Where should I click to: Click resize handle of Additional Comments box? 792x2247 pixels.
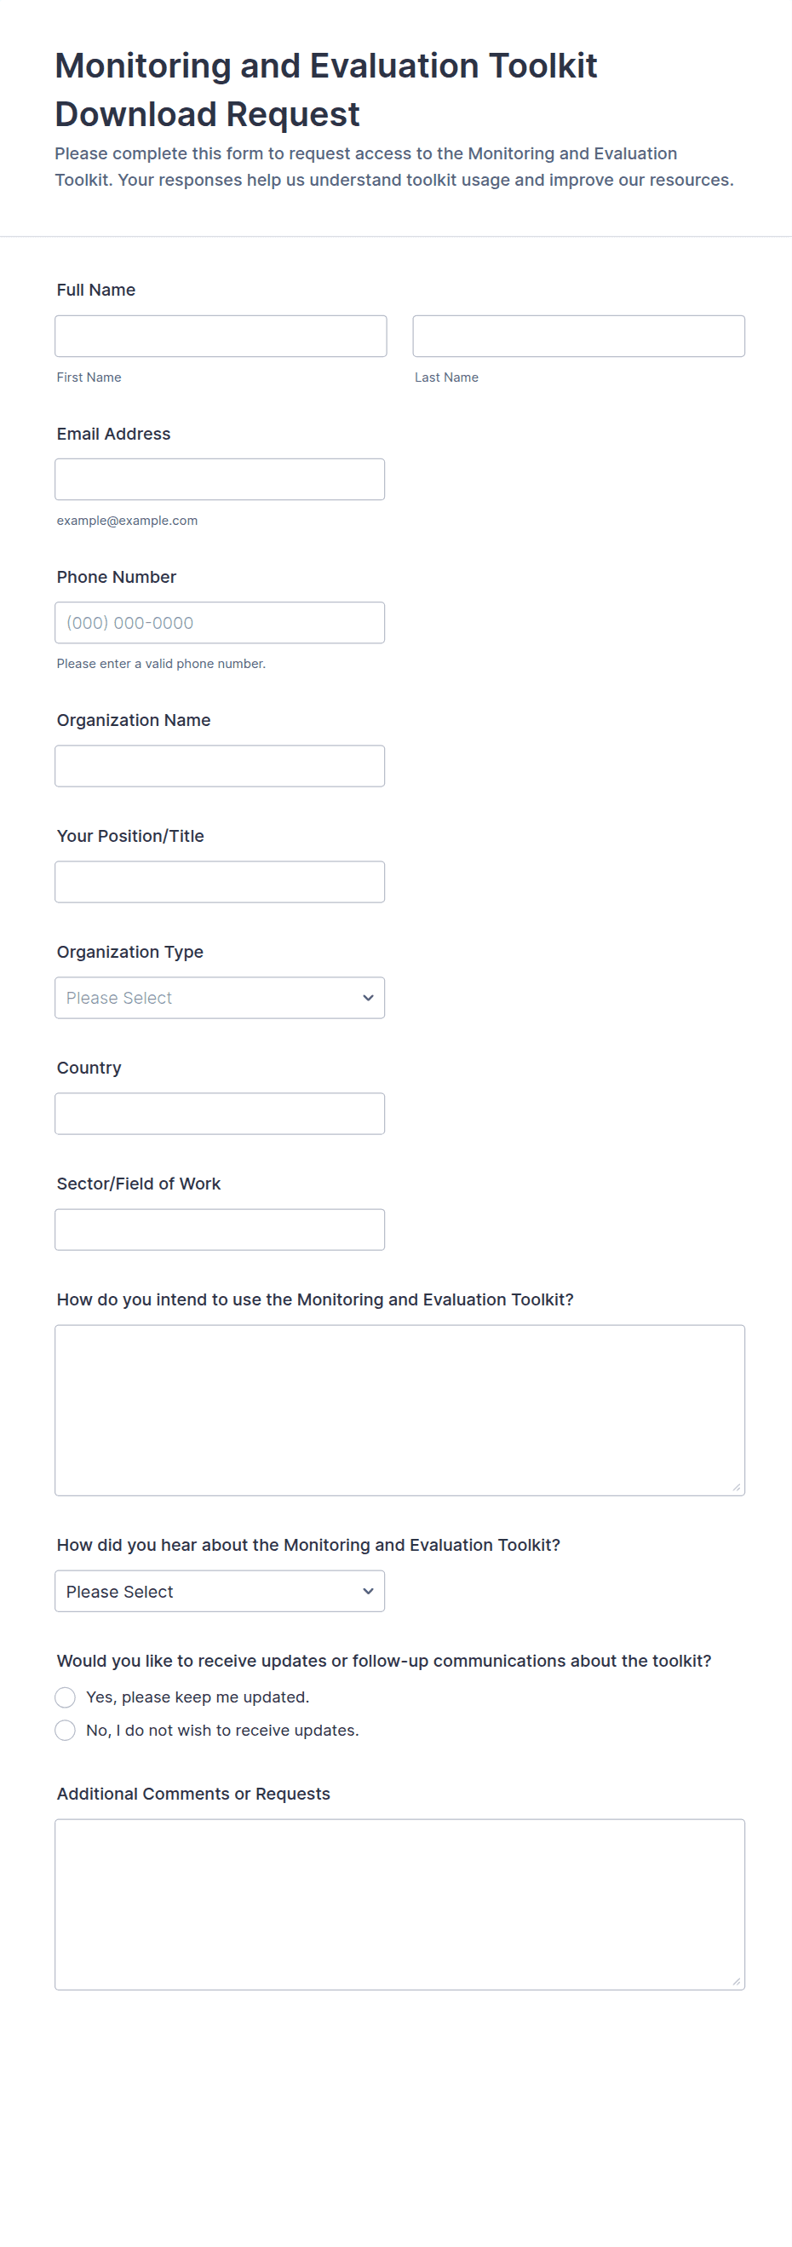(736, 1981)
